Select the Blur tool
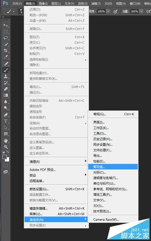Screen dimensions: 151x241 pos(6,102)
